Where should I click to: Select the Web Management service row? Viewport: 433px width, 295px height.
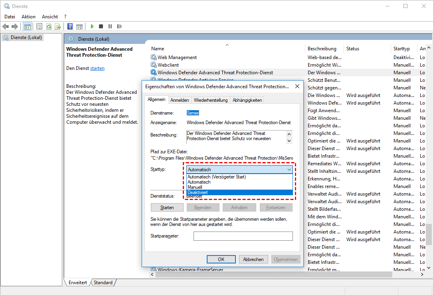(x=288, y=57)
